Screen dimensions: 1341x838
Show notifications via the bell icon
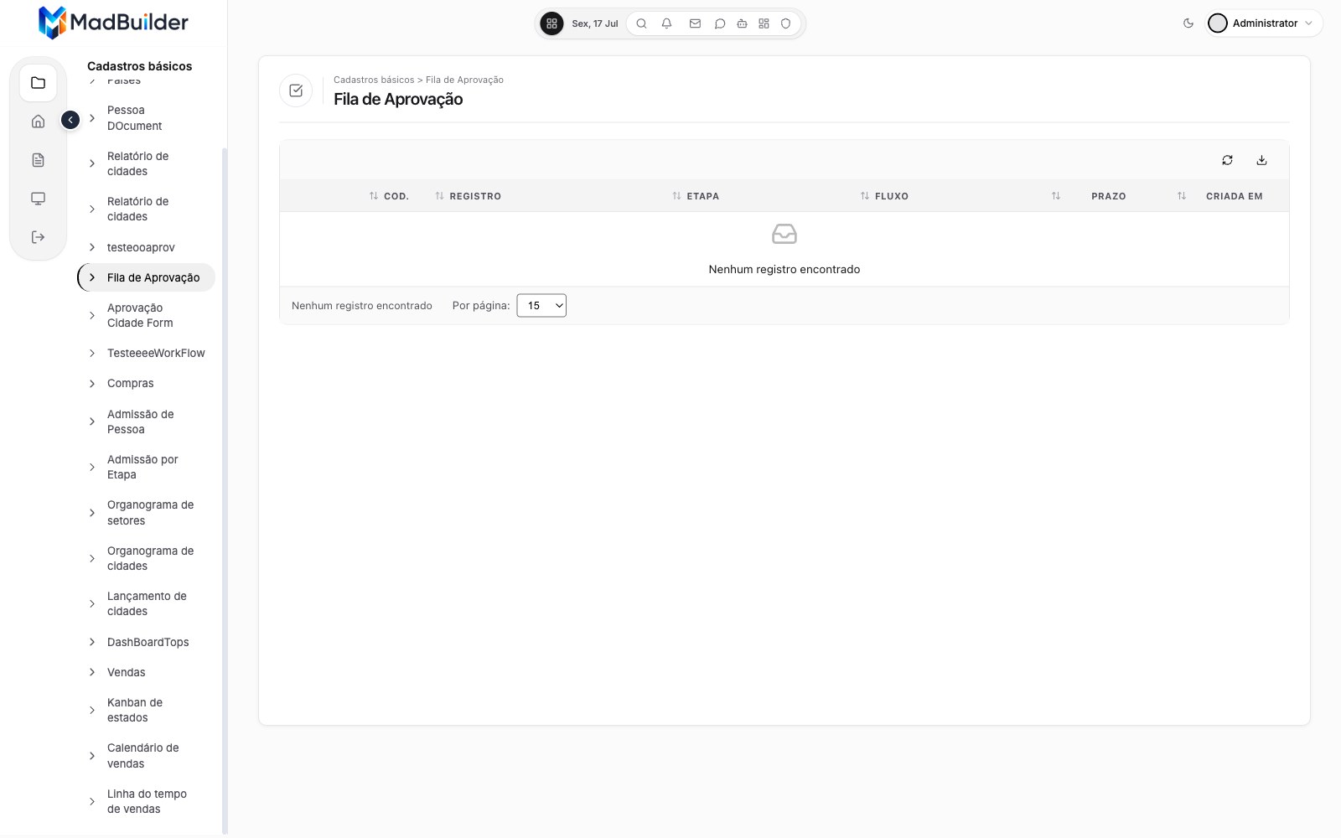click(666, 23)
